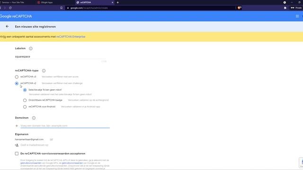
Task: Click the plus icon to add a domain
Action: pos(17,126)
